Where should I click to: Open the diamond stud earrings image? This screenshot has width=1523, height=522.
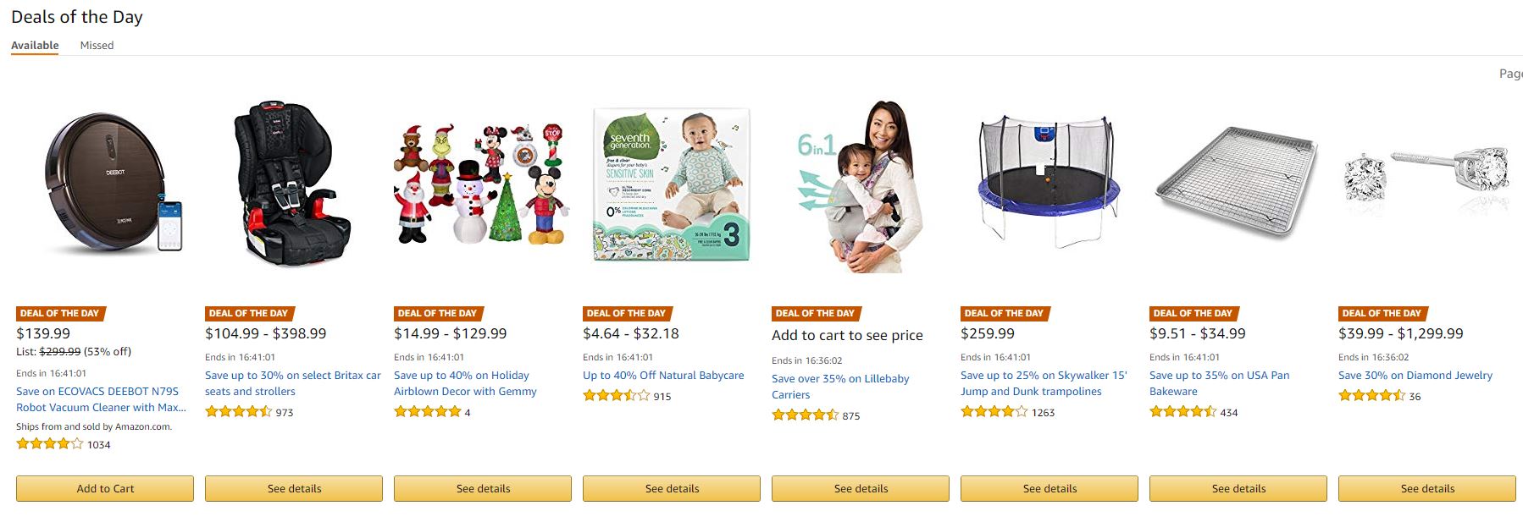pyautogui.click(x=1426, y=179)
